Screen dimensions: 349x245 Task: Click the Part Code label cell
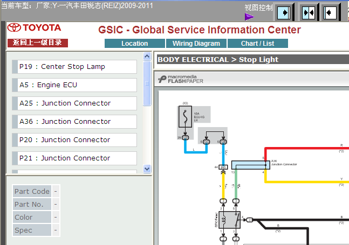32,191
